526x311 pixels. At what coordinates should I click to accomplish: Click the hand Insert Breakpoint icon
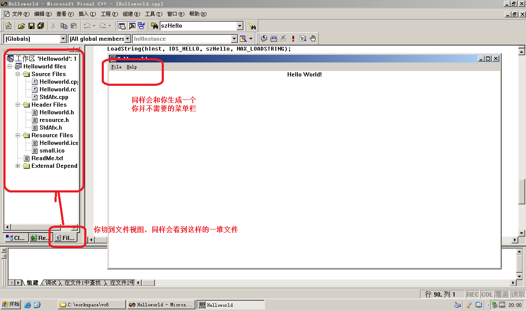tap(313, 39)
